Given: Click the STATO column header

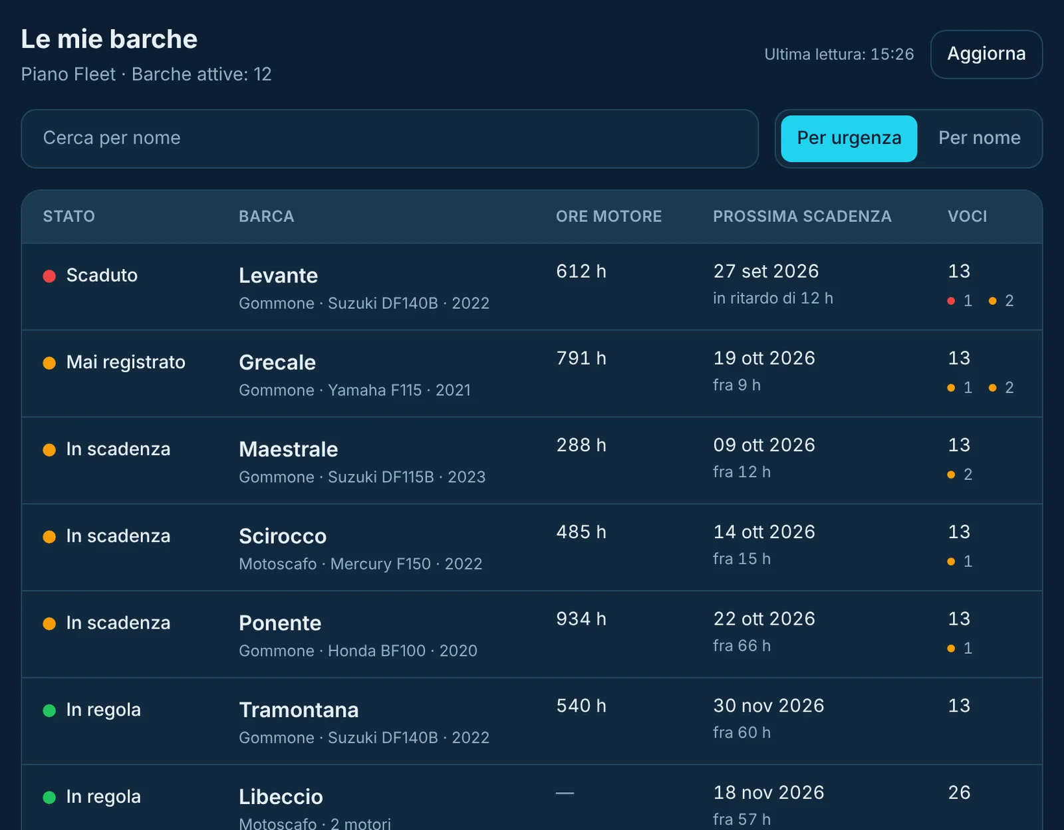Looking at the screenshot, I should [x=69, y=216].
